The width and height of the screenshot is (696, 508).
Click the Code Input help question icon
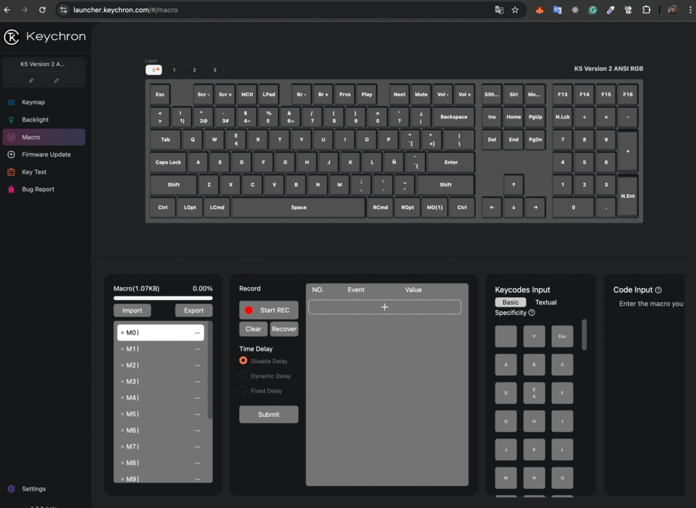click(658, 290)
